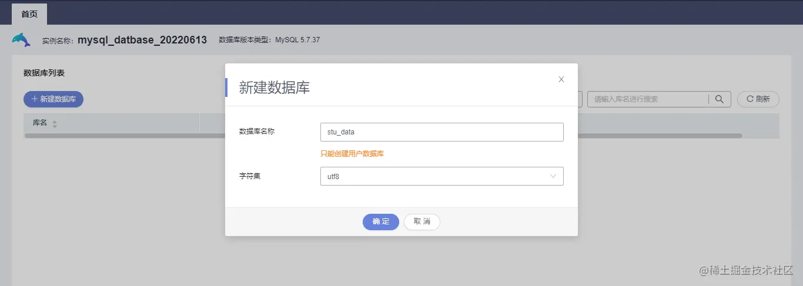This screenshot has width=803, height=286.
Task: Click the search magnifier icon
Action: tap(720, 99)
